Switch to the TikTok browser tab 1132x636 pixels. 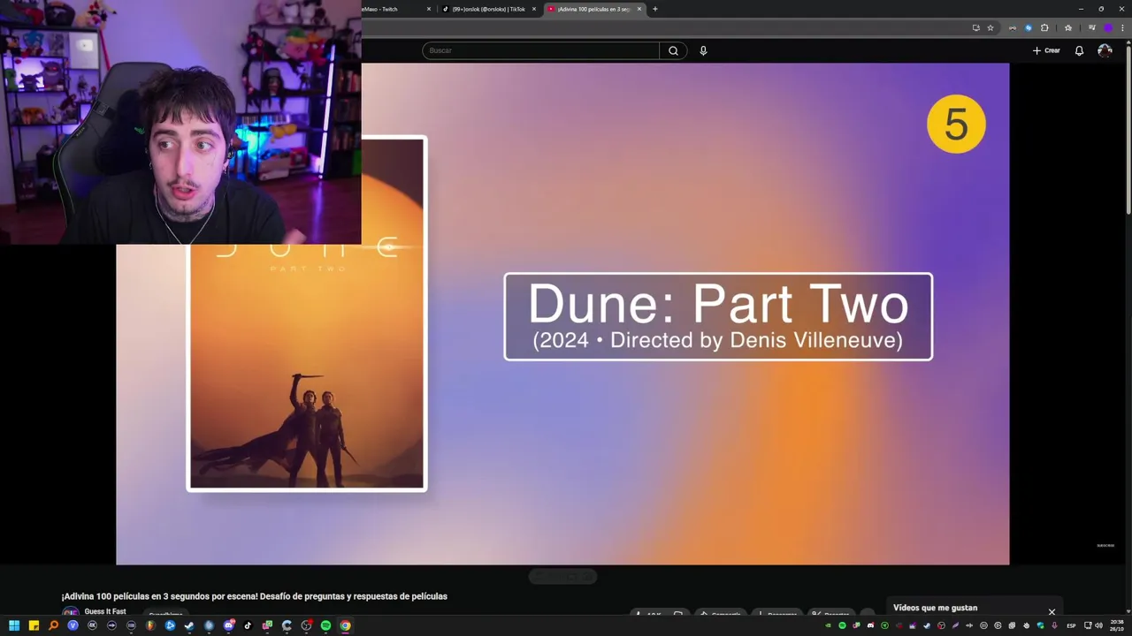click(489, 9)
